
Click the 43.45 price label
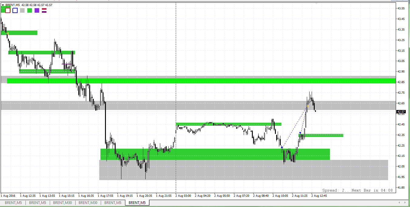pos(401,19)
